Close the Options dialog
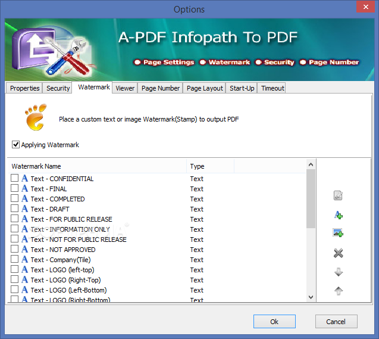This screenshot has width=379, height=339. click(366, 7)
